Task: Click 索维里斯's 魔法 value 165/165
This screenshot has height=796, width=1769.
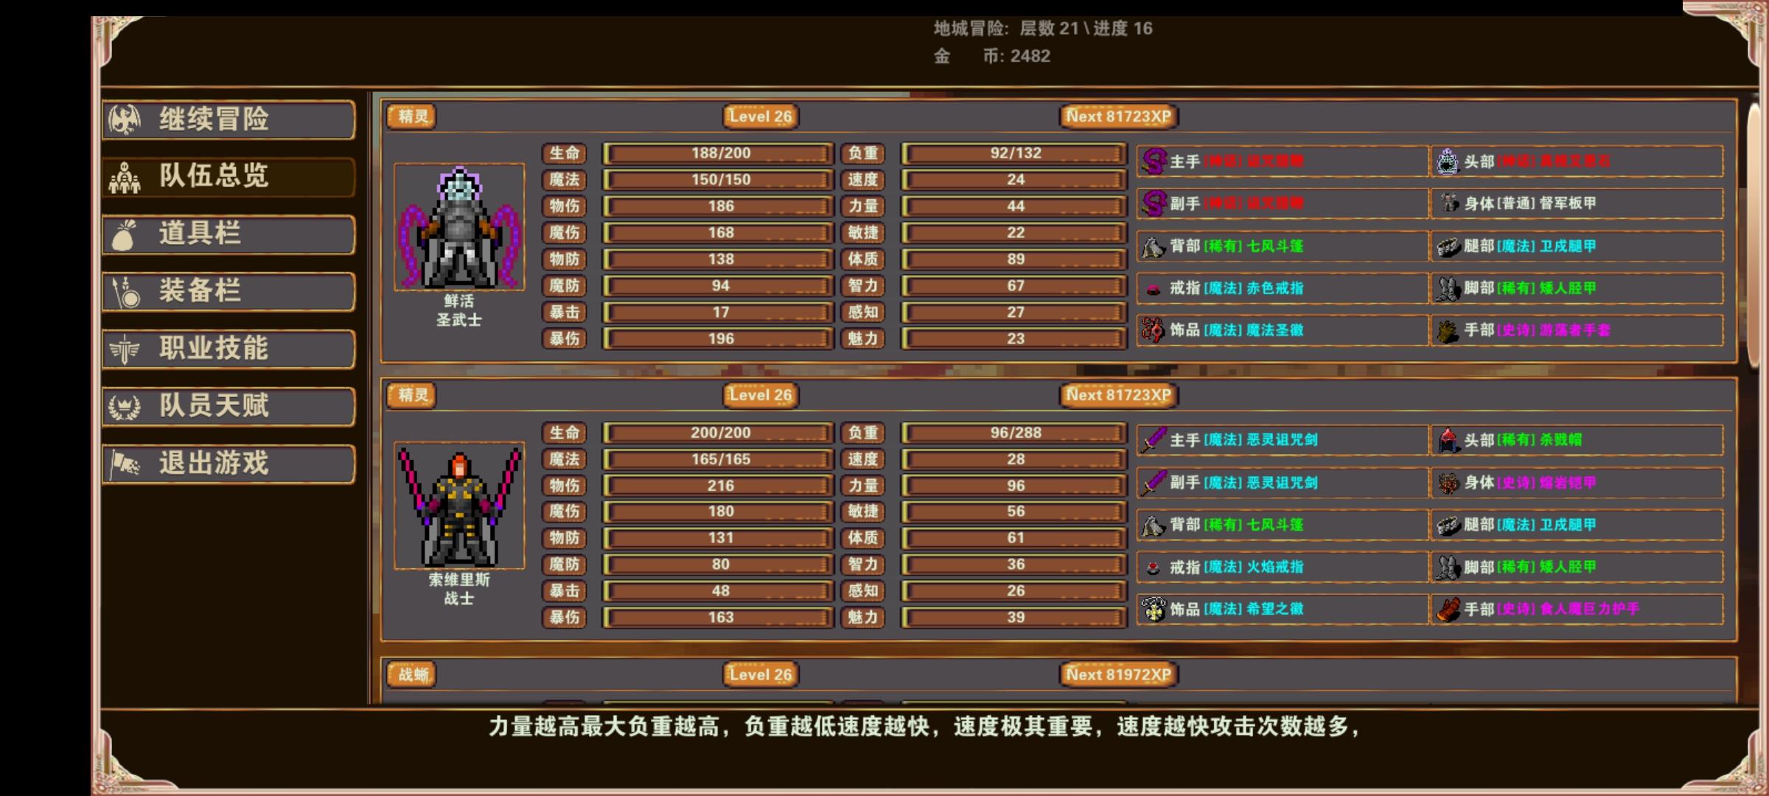Action: pyautogui.click(x=720, y=459)
